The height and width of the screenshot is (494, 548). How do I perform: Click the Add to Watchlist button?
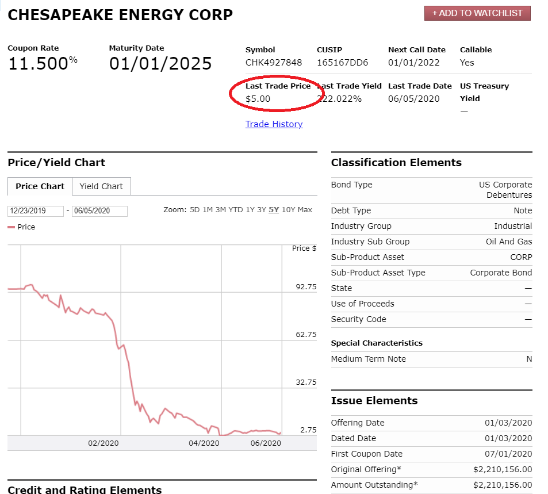pos(477,13)
